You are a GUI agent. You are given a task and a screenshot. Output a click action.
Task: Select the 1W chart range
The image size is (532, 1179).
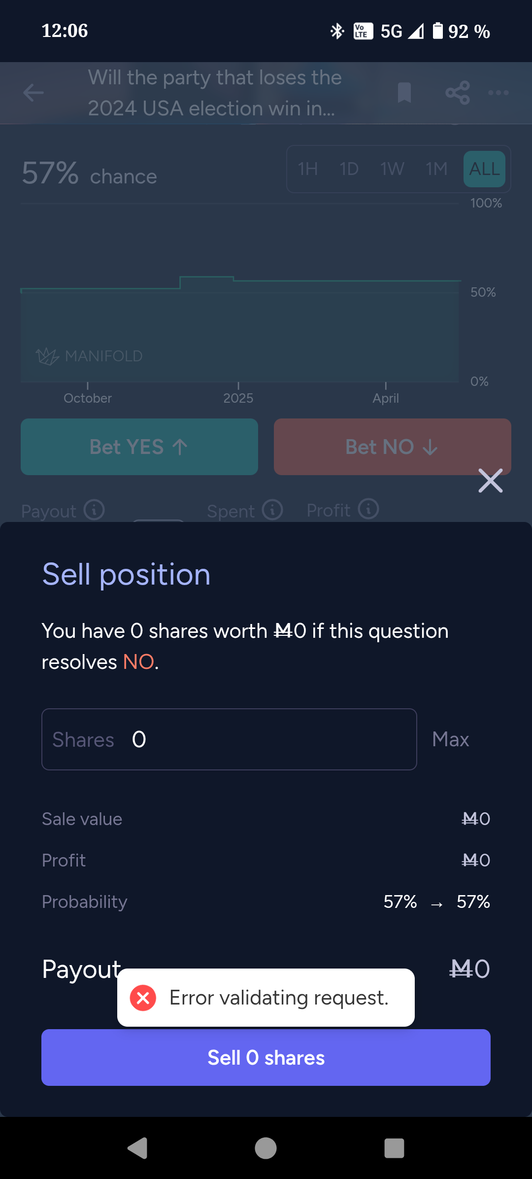coord(392,169)
